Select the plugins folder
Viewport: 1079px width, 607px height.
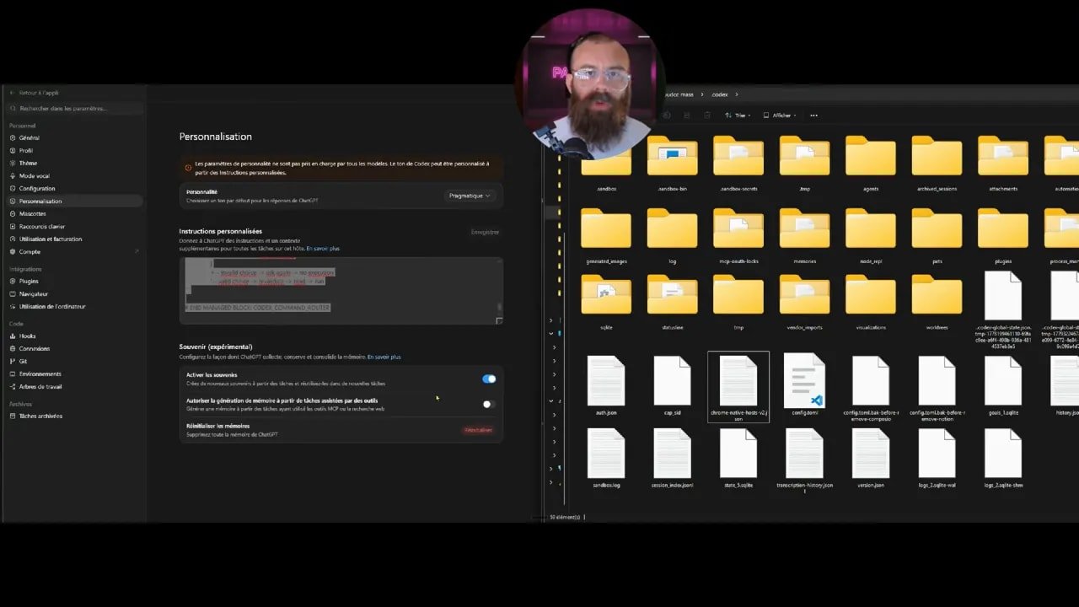[1003, 236]
